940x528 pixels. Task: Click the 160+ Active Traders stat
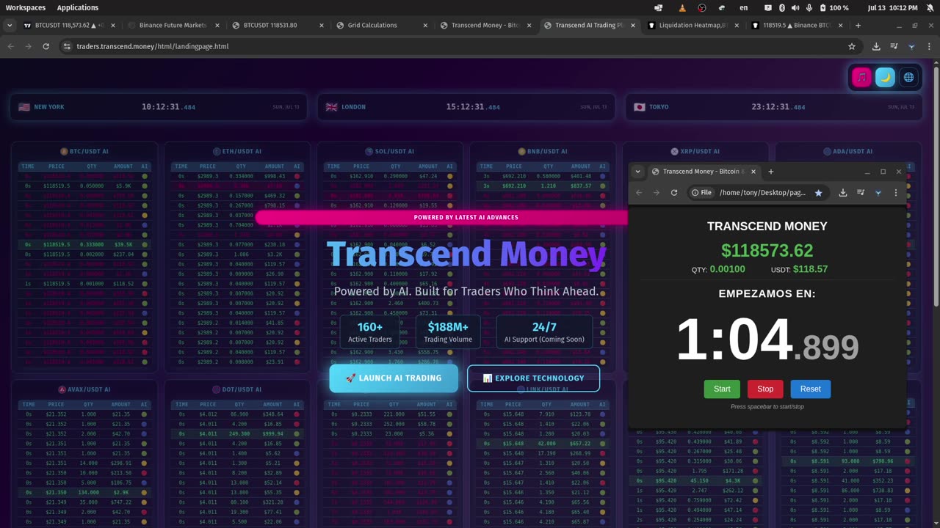click(x=370, y=331)
